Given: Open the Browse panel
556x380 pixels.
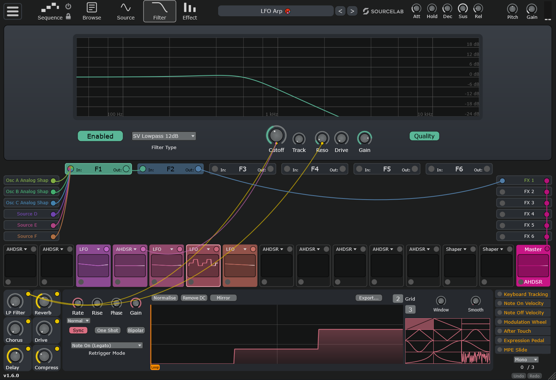Looking at the screenshot, I should coord(92,11).
